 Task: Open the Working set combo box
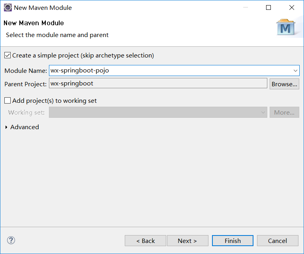[x=158, y=113]
